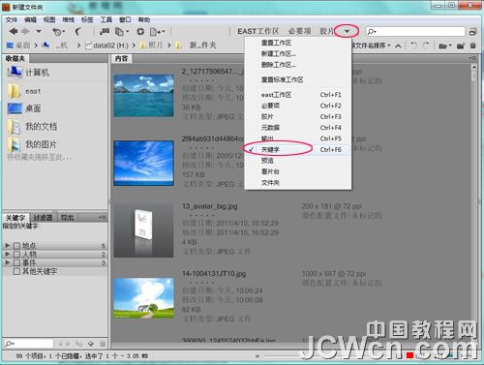The height and width of the screenshot is (365, 484).
Task: Toggle ascending sort order caret
Action: coord(398,46)
